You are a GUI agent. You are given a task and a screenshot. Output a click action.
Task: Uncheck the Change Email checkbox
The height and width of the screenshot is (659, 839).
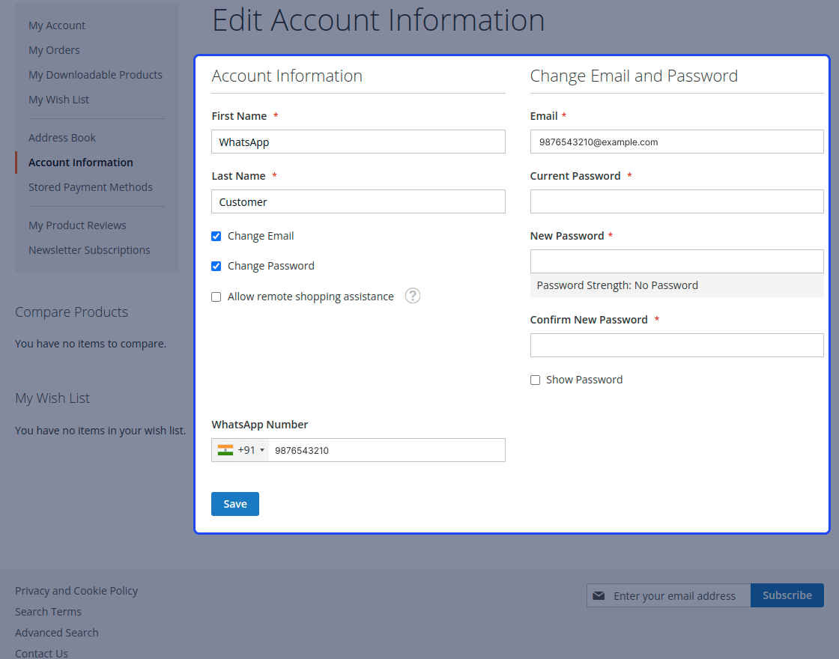coord(216,237)
